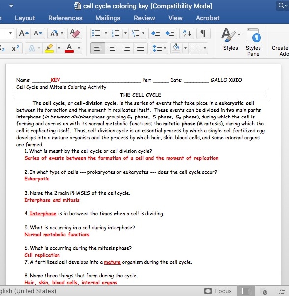Click answer Interphase and mitosis

pyautogui.click(x=52, y=200)
